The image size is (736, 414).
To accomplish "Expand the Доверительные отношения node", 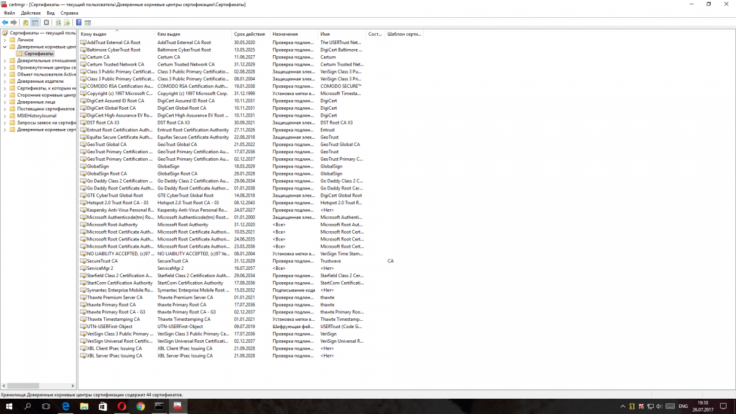I will (x=5, y=61).
